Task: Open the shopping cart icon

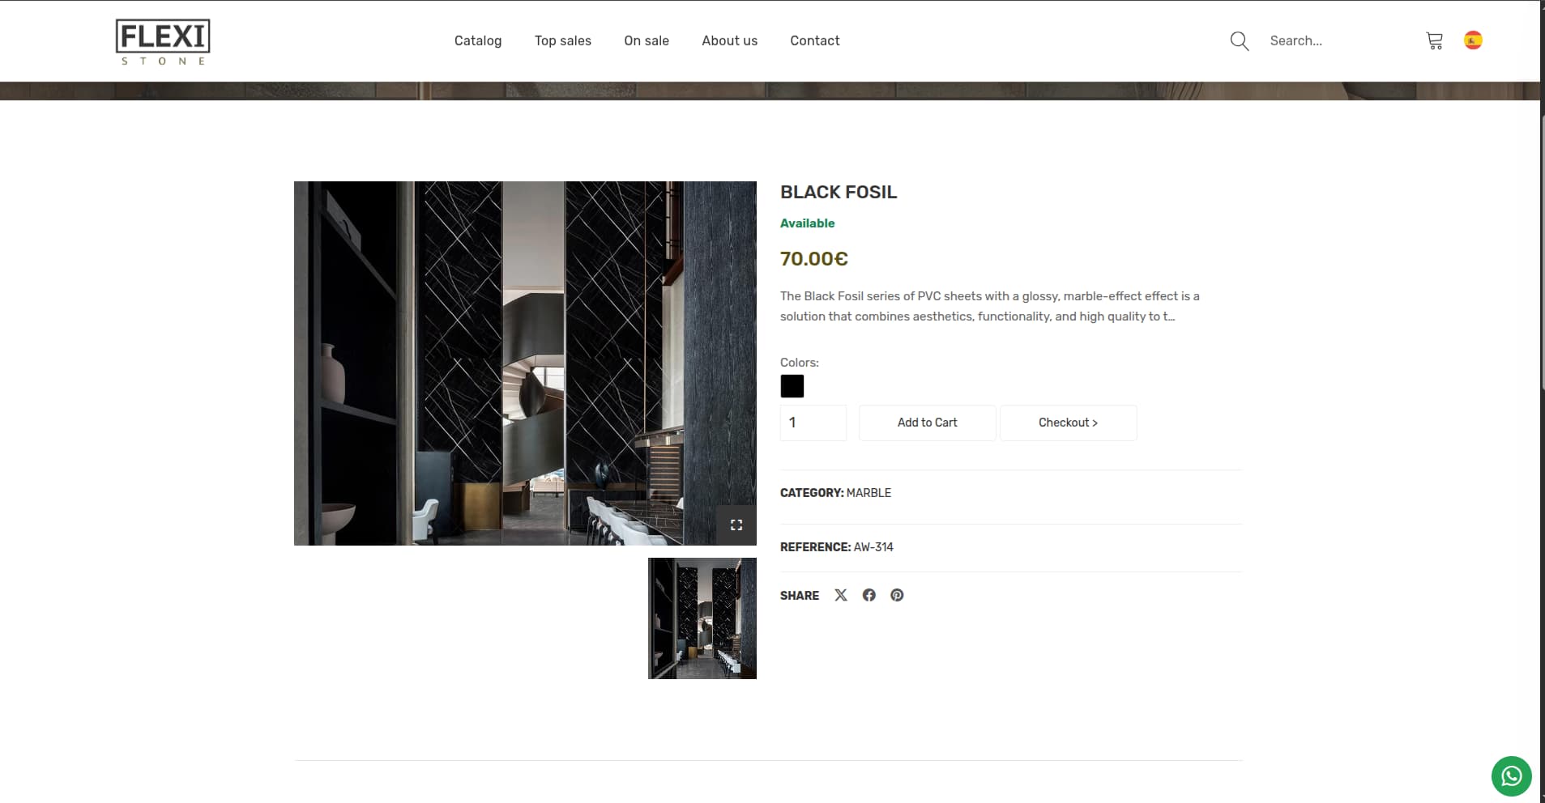Action: (1434, 40)
